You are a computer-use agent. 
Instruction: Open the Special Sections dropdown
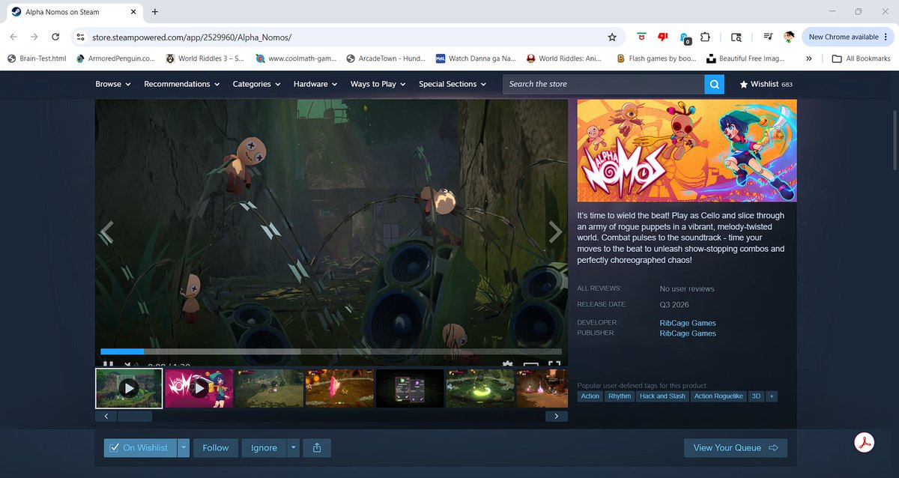[x=452, y=84]
